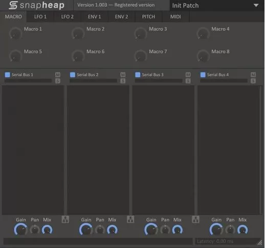This screenshot has height=248, width=265.
Task: Click the Macro 2 knob
Action: tap(78, 33)
